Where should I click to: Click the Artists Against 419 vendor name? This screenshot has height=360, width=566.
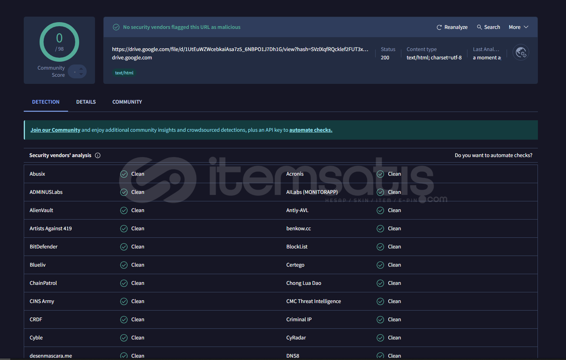point(51,229)
